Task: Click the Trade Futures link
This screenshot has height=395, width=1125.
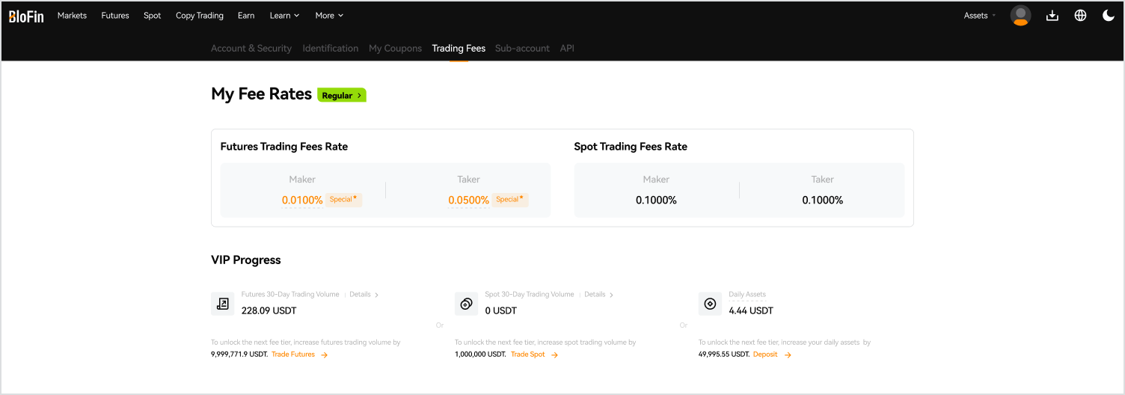Action: pos(299,355)
